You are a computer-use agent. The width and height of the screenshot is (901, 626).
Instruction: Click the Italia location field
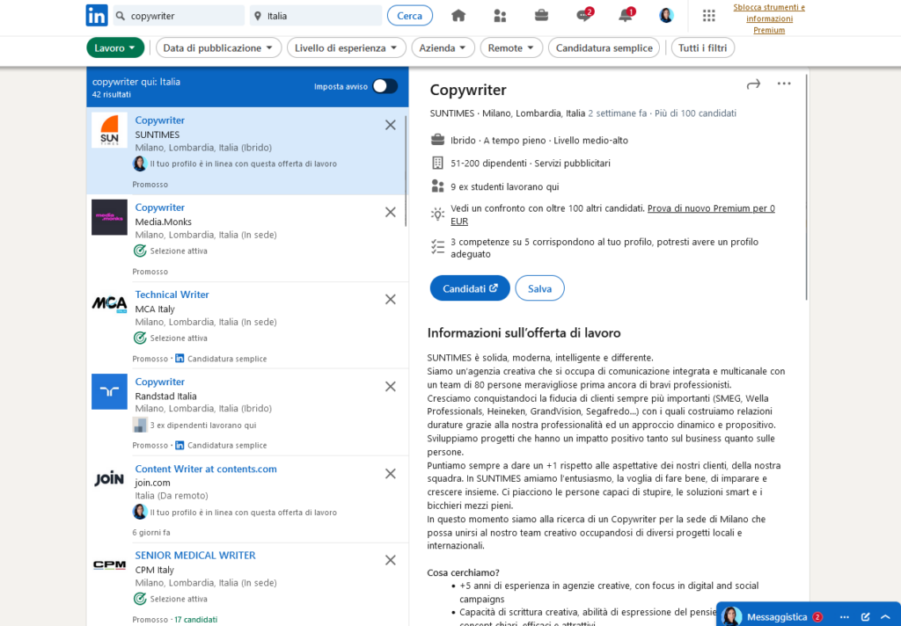pos(316,16)
